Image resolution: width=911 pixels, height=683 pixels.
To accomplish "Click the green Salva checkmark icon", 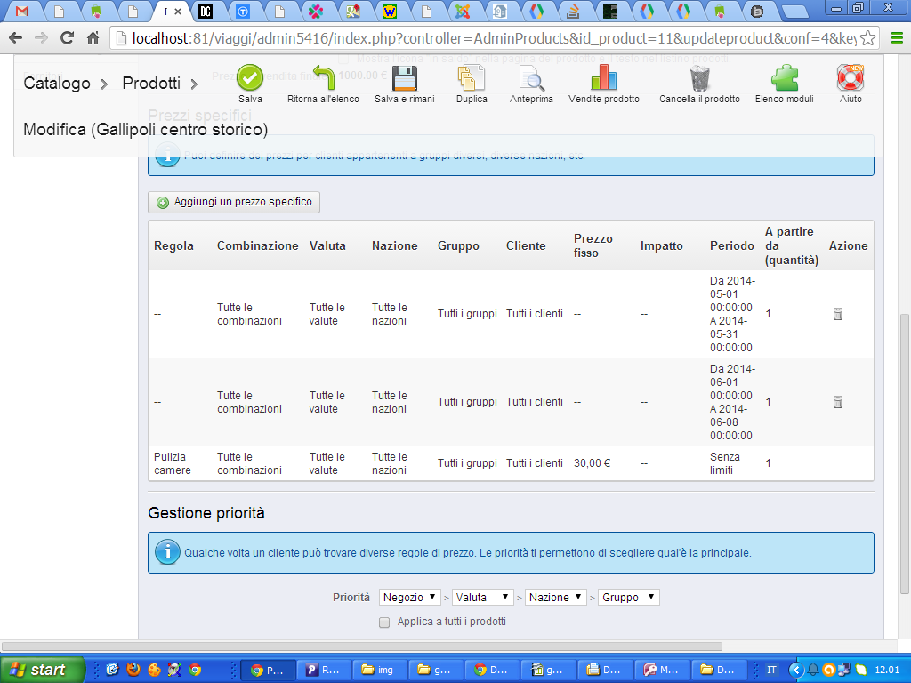I will pyautogui.click(x=250, y=78).
